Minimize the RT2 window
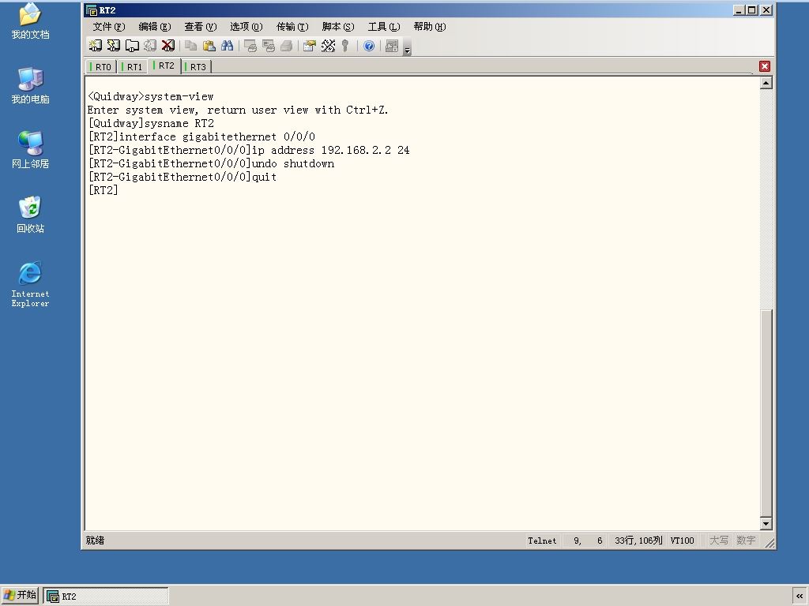The width and height of the screenshot is (809, 606). coord(739,9)
